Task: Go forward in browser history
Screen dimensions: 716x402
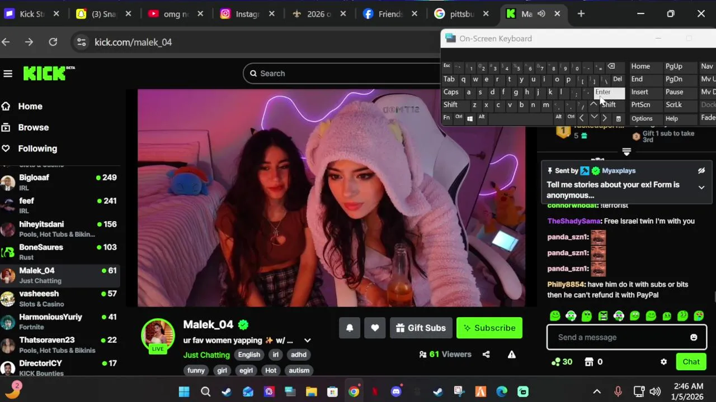Action: 29,42
